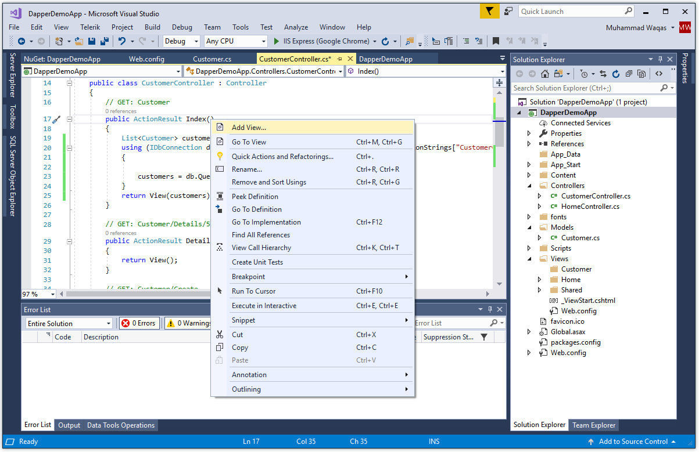Click the yellow notifications filter flag icon
Image resolution: width=699 pixels, height=452 pixels.
(x=490, y=11)
